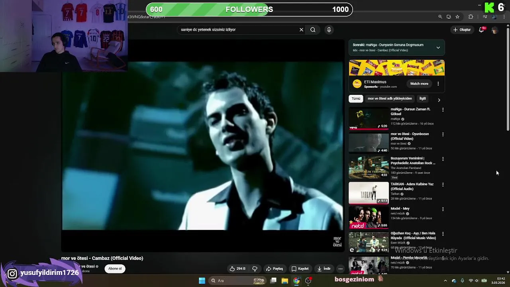Click the taskbar Ara search box

coord(238,281)
